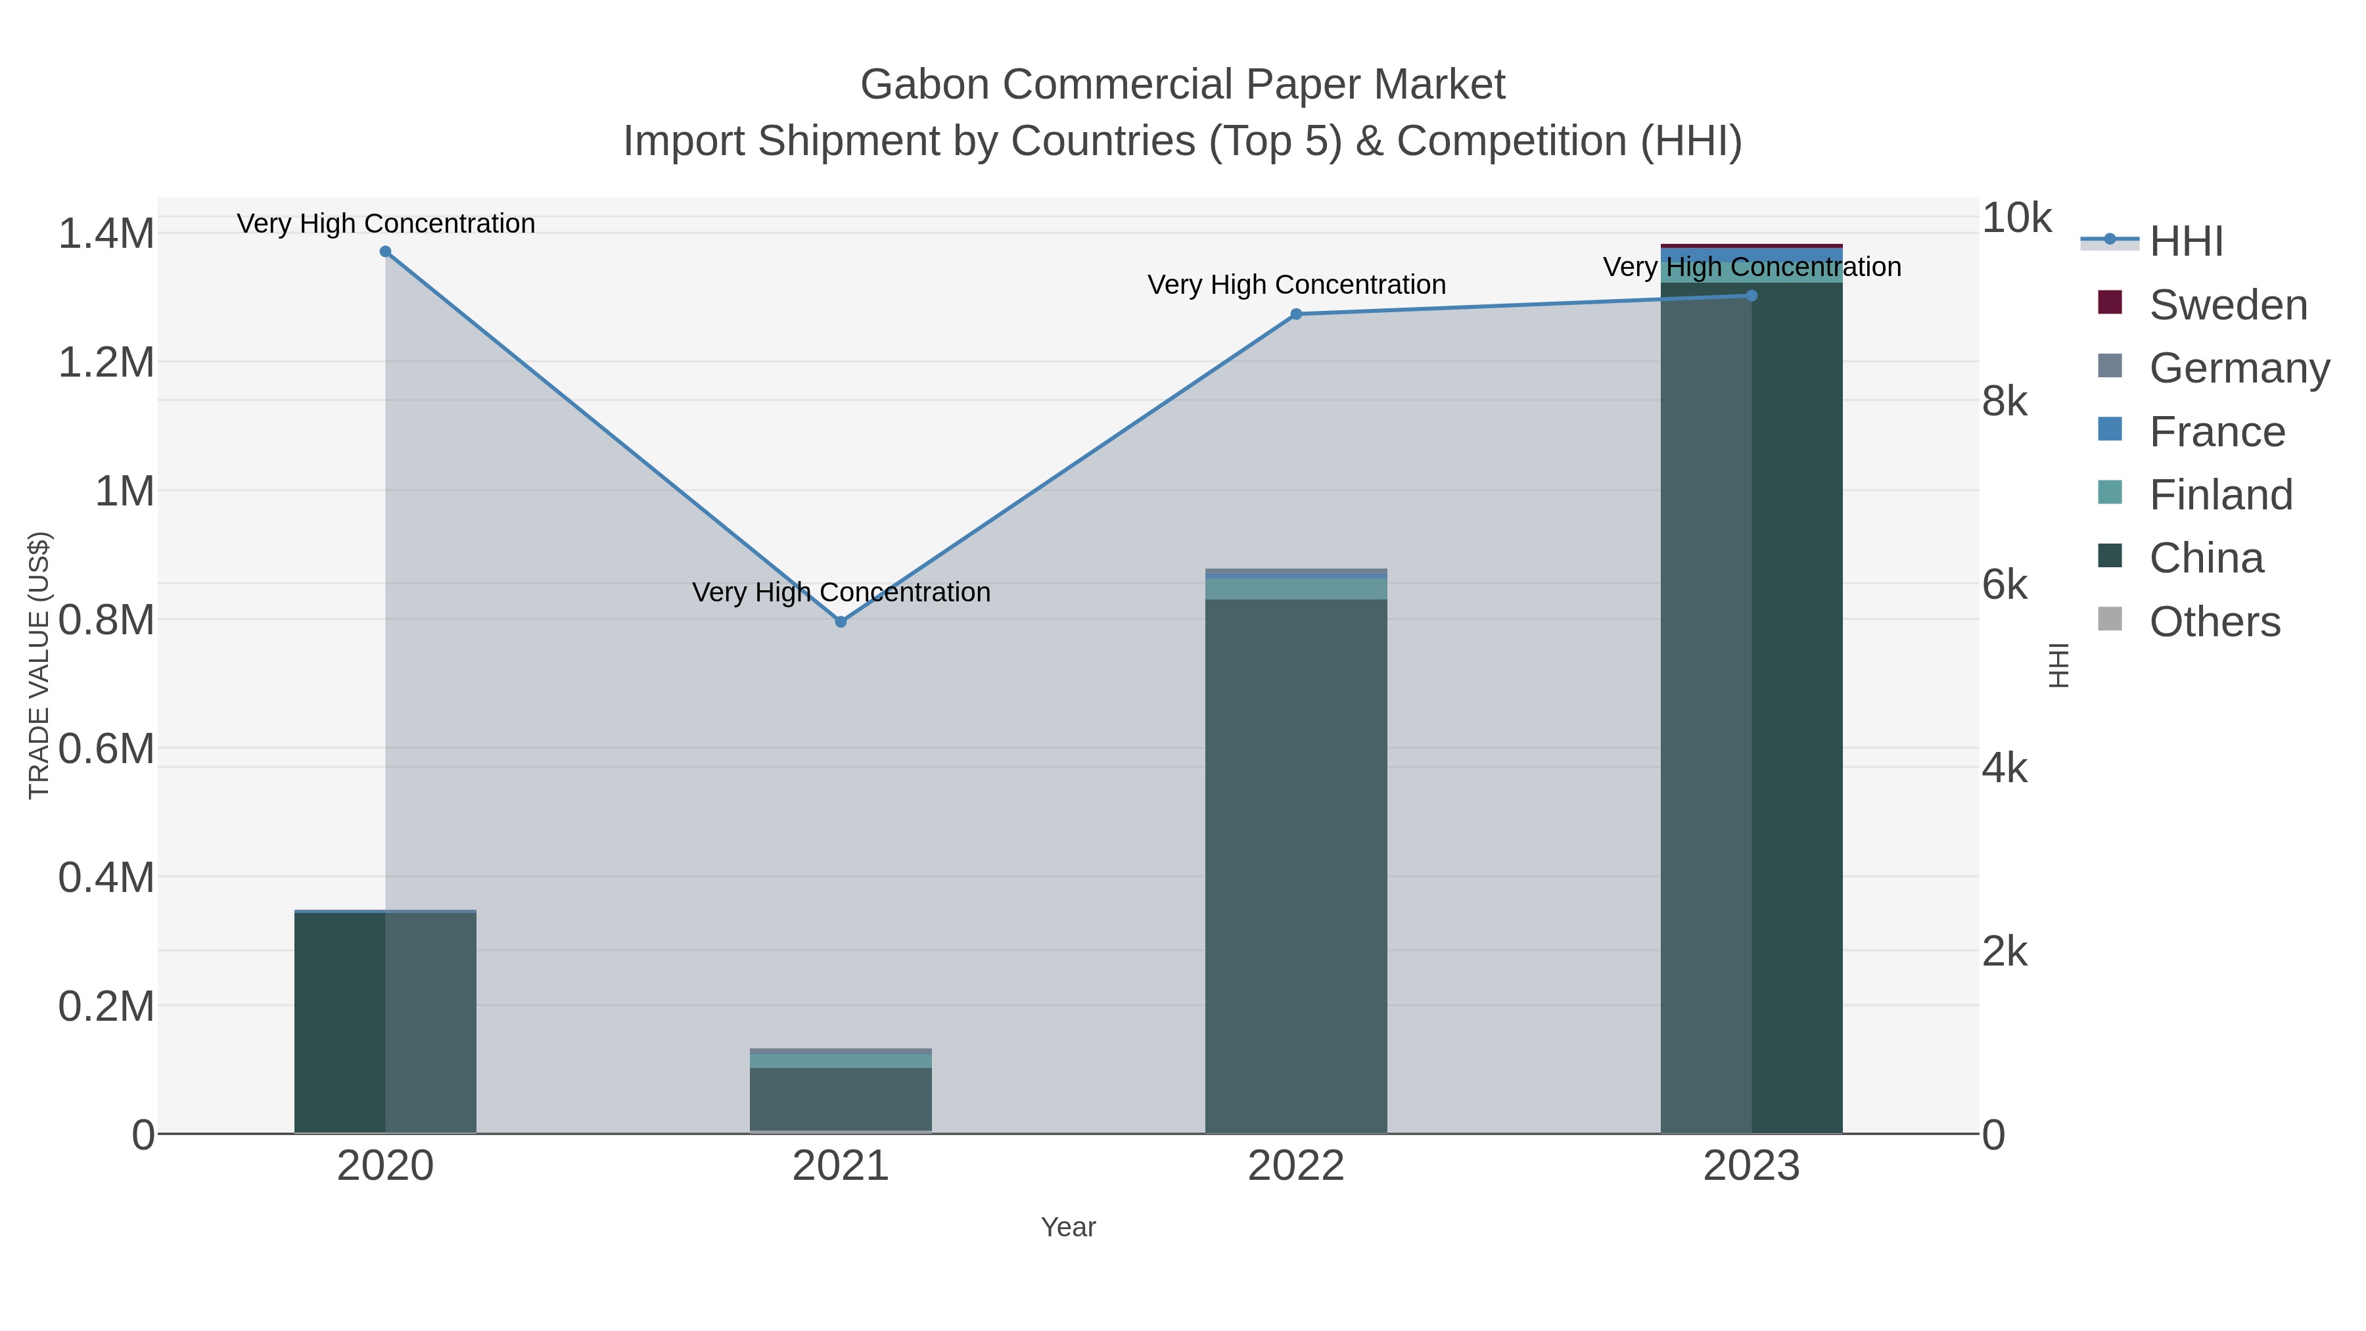Toggle the France legend entry

tap(2191, 431)
